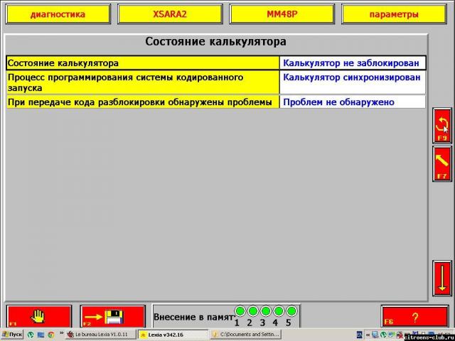
Task: Click the Lexia v342.16 taskbar button
Action: click(173, 334)
